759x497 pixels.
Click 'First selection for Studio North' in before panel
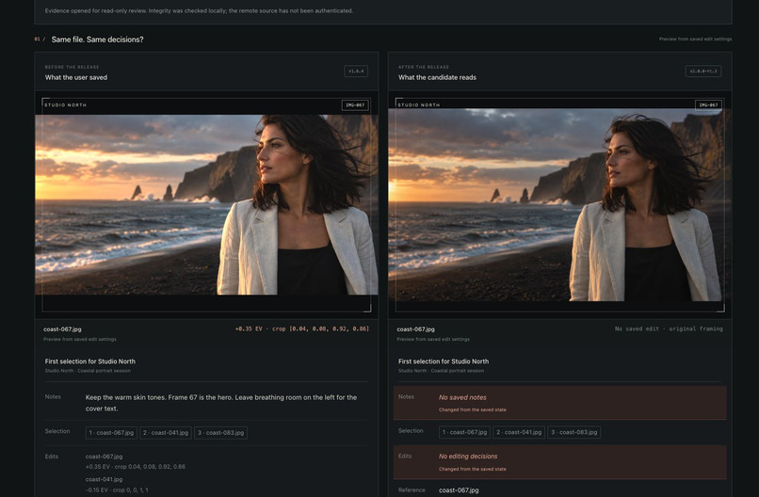90,361
